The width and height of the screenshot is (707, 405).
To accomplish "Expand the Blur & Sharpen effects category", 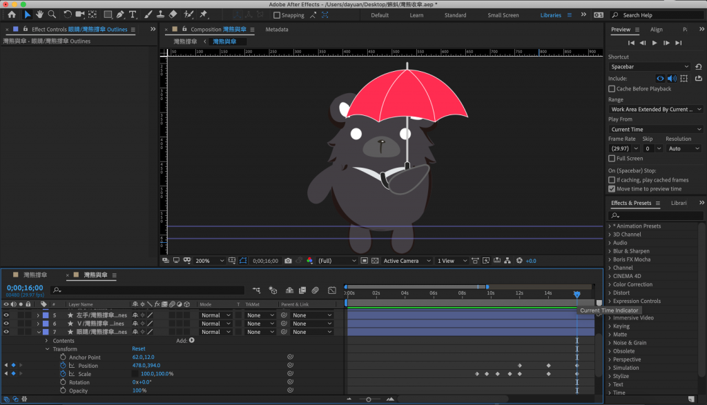I will point(610,251).
